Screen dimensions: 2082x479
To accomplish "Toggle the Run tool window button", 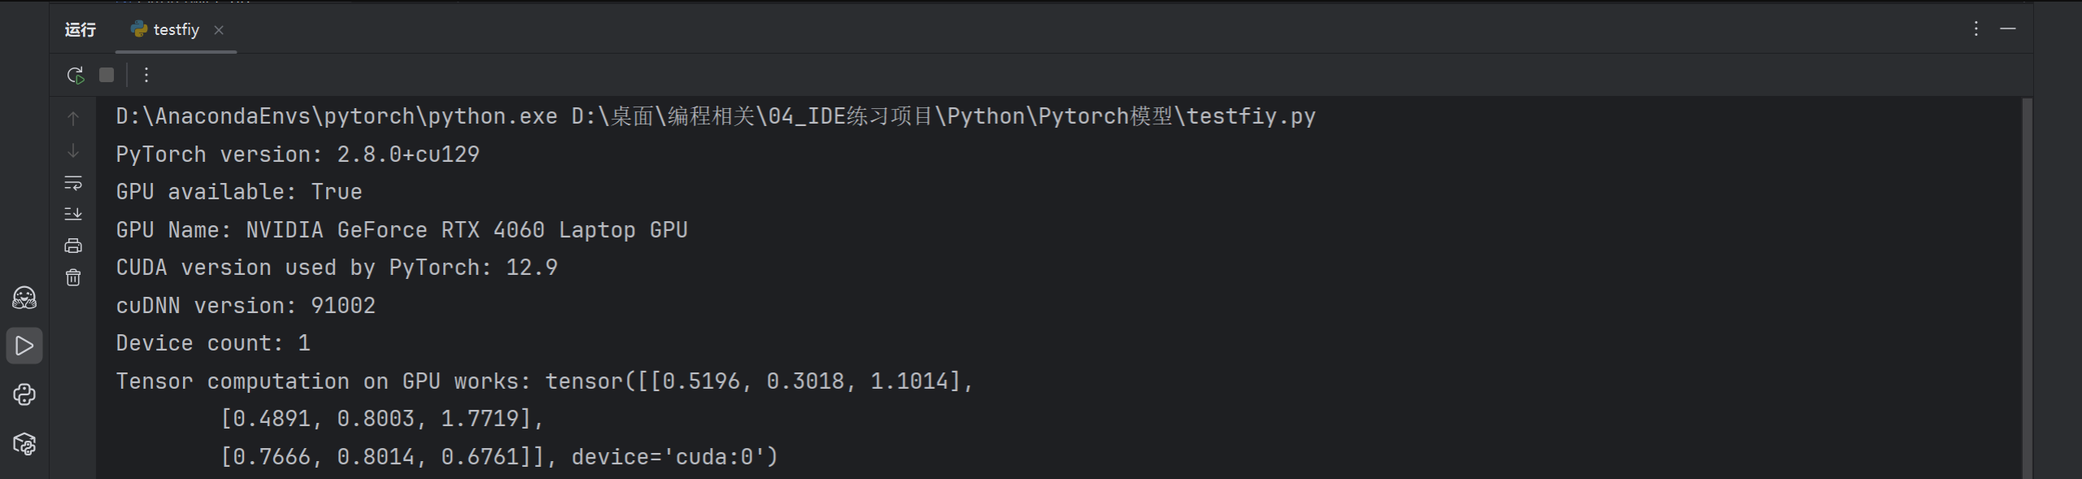I will 24,346.
